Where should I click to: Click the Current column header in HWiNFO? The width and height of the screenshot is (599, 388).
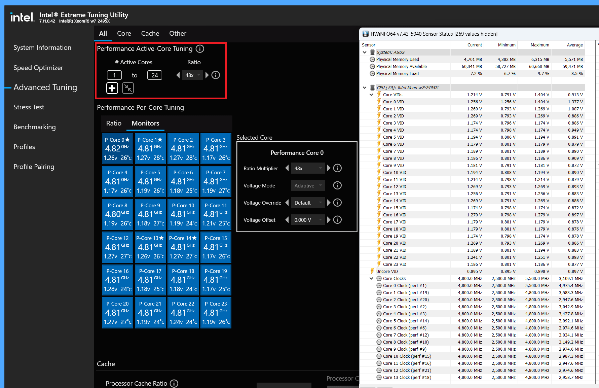click(x=467, y=45)
